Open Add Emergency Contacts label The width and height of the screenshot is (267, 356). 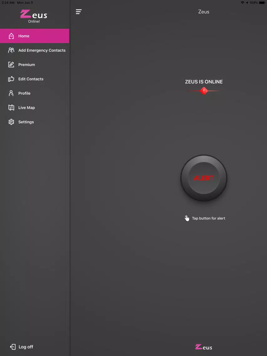tap(42, 50)
